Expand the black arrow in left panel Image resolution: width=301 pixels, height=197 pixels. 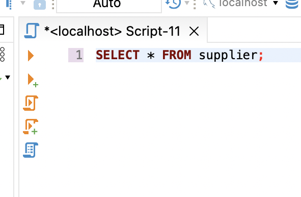click(x=8, y=78)
